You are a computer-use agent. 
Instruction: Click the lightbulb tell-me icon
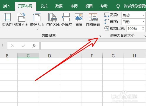point(118,6)
